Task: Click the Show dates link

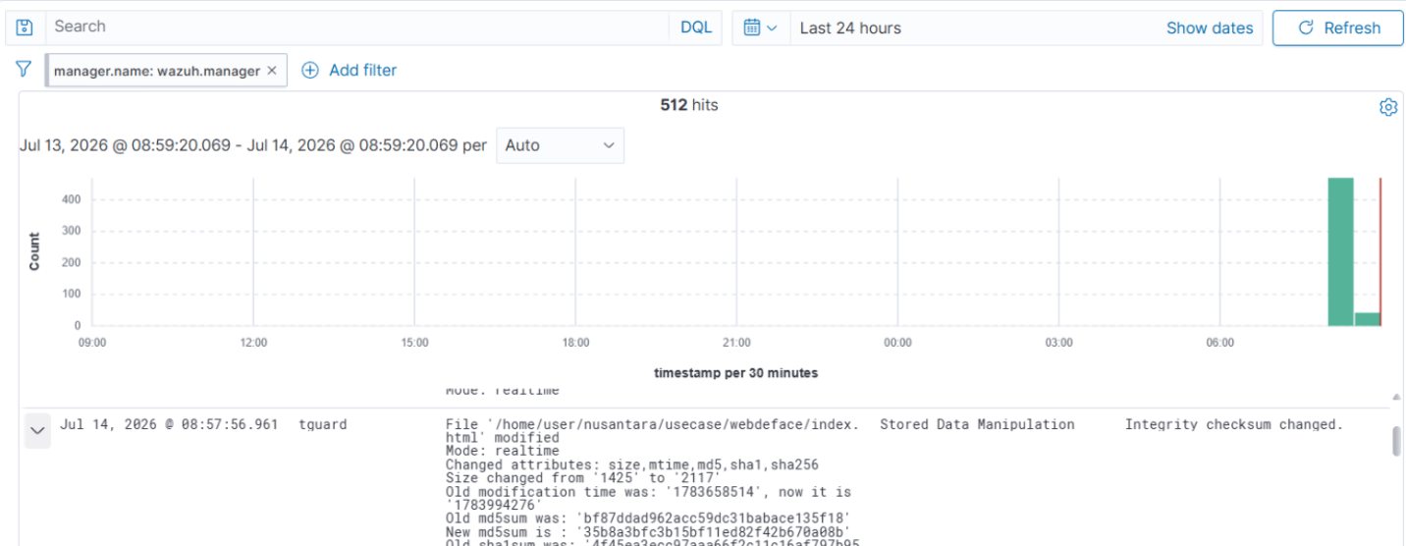Action: tap(1210, 28)
